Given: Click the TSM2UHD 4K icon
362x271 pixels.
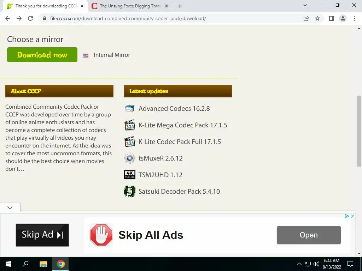Looking at the screenshot, I should 129,175.
